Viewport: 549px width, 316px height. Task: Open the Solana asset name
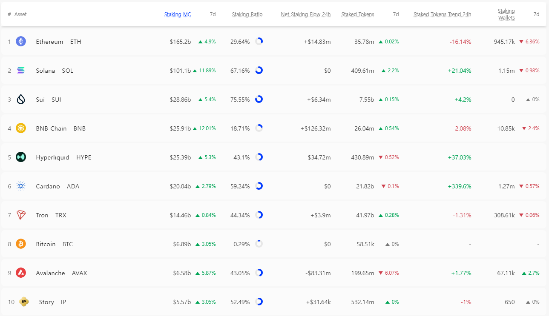coord(46,71)
